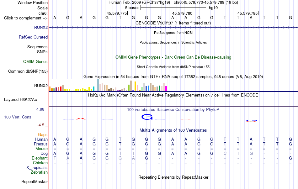
Task: Open the Layered H3K27Ac track label
Action: (20, 100)
